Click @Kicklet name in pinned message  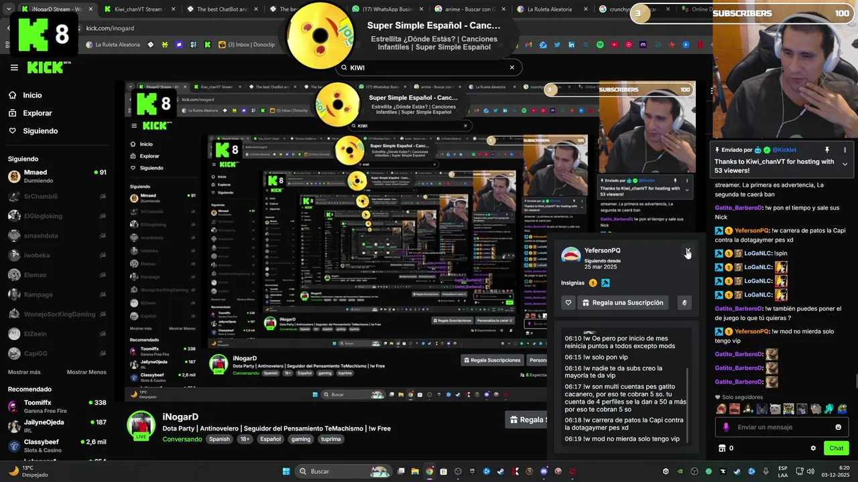coord(784,150)
